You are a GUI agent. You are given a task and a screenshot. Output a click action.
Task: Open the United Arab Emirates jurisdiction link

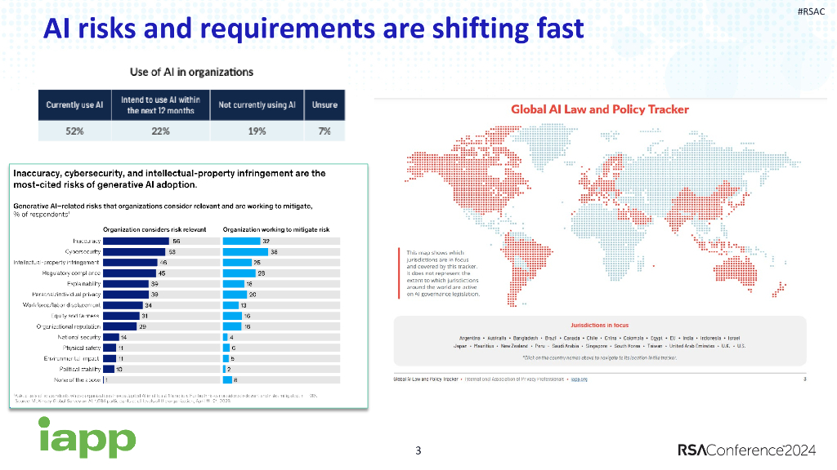tap(692, 346)
